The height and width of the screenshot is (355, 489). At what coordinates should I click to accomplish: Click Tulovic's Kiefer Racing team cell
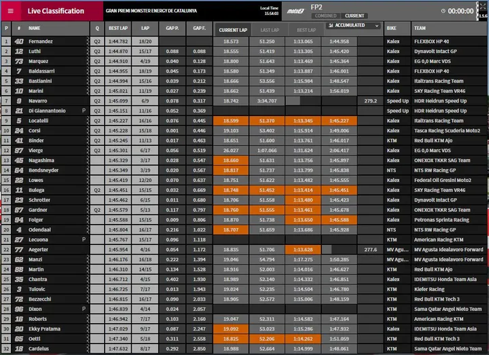point(449,289)
